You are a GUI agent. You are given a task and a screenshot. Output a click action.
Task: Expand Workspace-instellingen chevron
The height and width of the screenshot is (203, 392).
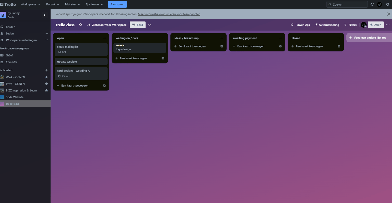[x=47, y=40]
